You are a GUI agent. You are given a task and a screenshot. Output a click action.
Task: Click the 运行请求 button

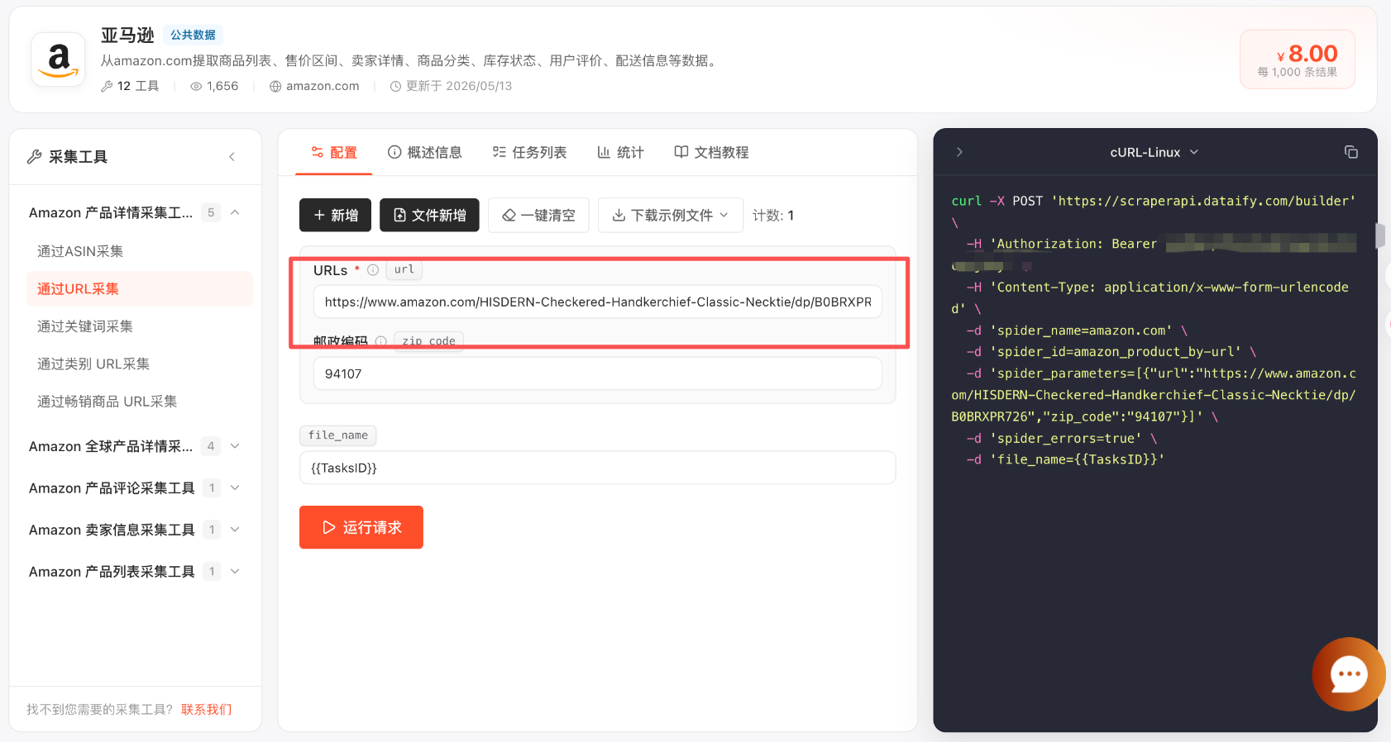[361, 527]
